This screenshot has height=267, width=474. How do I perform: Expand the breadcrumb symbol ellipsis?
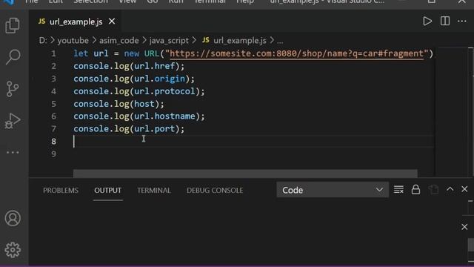tap(280, 41)
